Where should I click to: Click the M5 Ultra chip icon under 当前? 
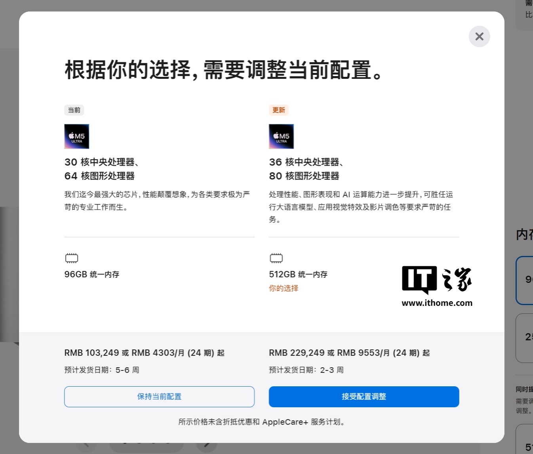coord(77,136)
